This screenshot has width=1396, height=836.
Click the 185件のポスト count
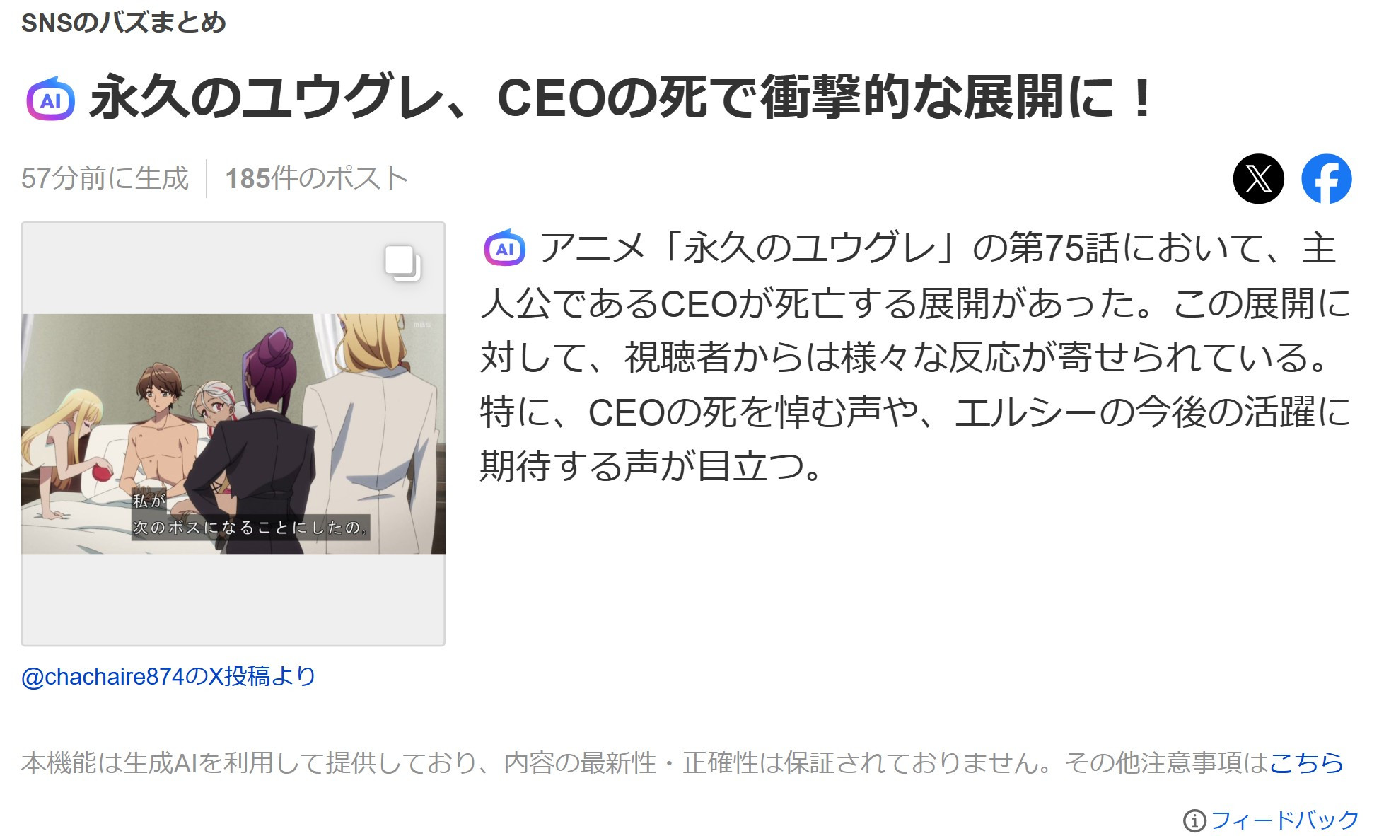[x=316, y=178]
